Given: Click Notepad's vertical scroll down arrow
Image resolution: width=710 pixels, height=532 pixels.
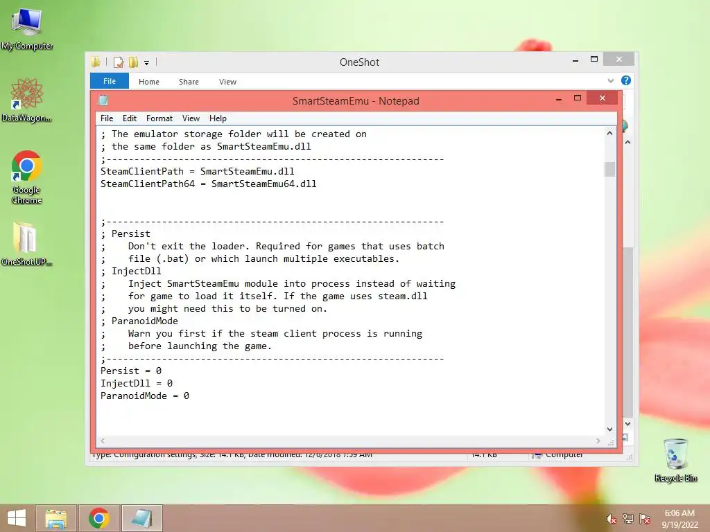Looking at the screenshot, I should click(610, 429).
